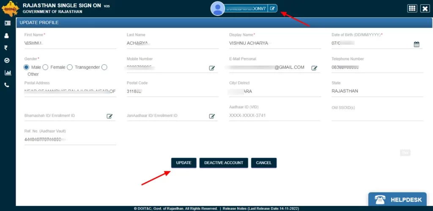Click the Helpdesk telephone icon
Image resolution: width=433 pixels, height=211 pixels.
tap(380, 200)
